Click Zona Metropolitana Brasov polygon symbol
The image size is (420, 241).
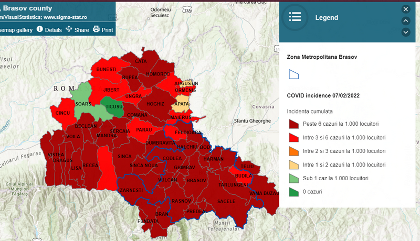tap(293, 74)
